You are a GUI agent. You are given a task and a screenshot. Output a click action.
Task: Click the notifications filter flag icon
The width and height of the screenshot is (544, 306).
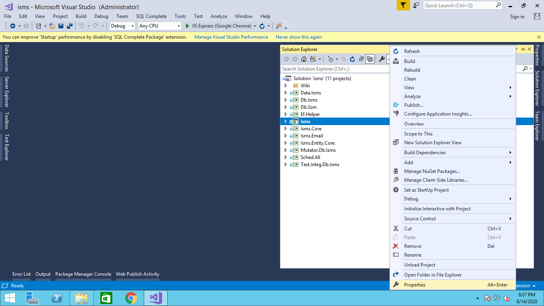[403, 5]
